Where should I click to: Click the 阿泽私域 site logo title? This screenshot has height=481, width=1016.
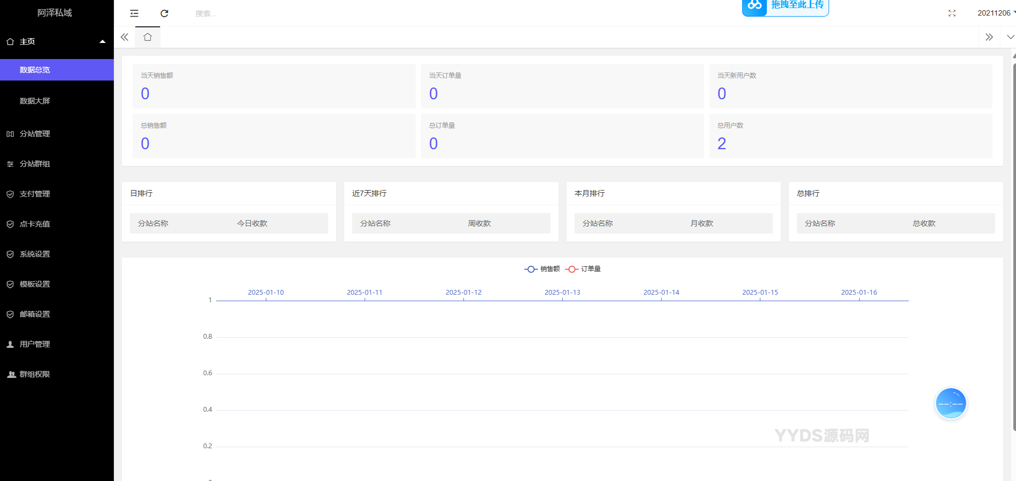(x=55, y=13)
